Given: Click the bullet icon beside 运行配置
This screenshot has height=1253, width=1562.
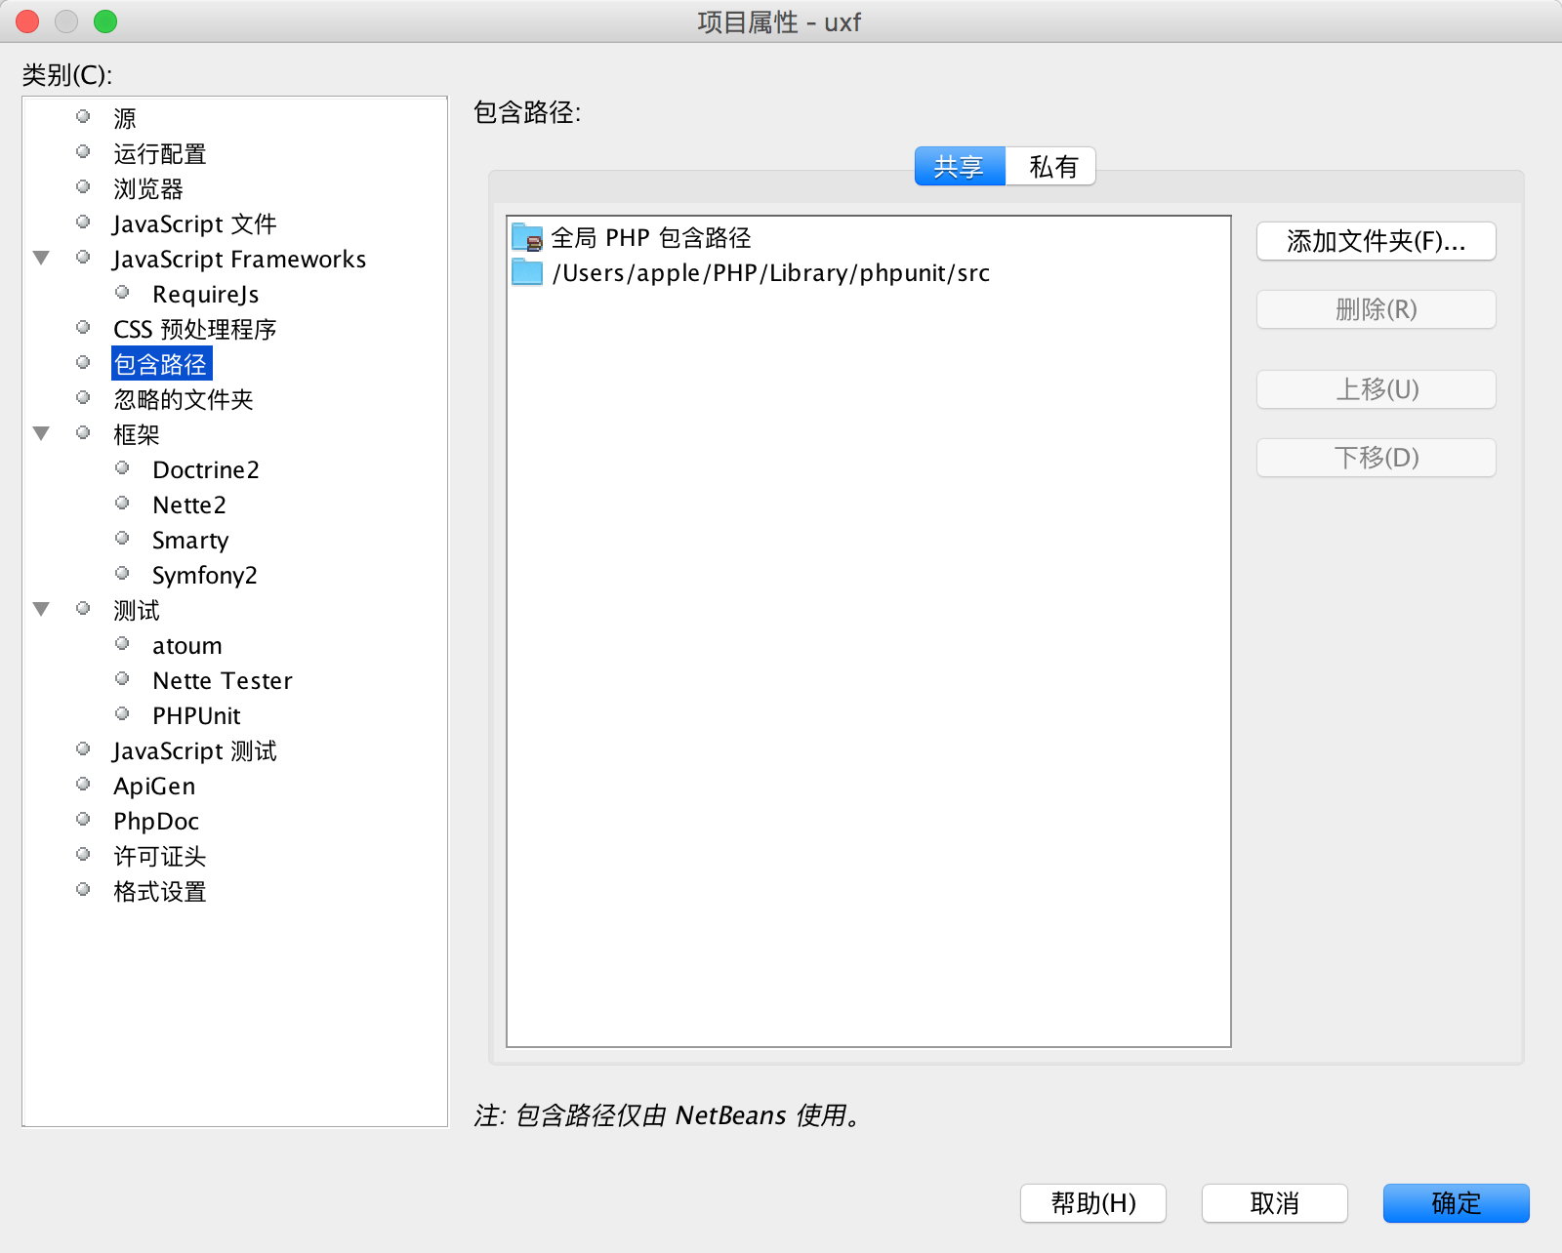Looking at the screenshot, I should click(x=83, y=151).
